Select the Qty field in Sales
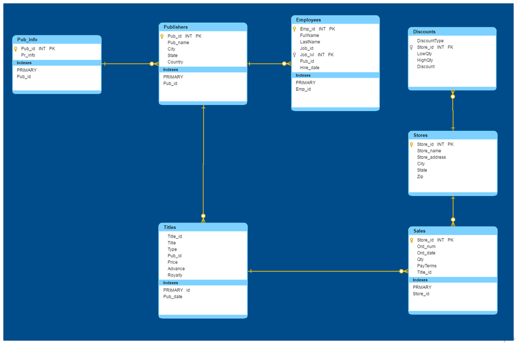The width and height of the screenshot is (517, 344). tap(420, 260)
